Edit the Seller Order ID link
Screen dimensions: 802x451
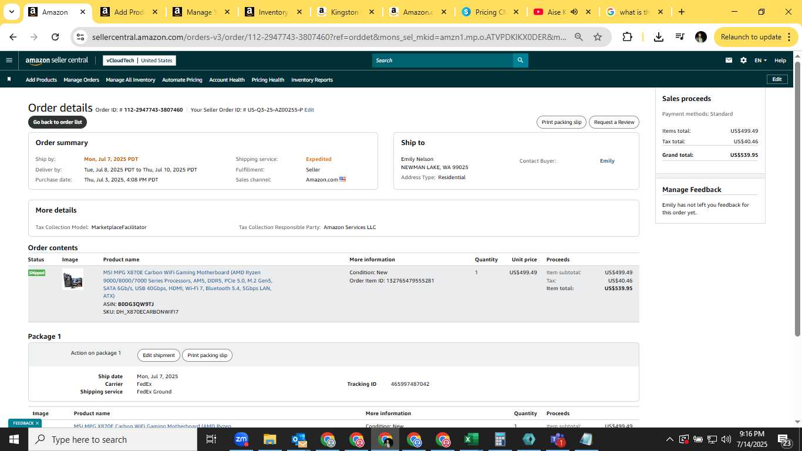point(309,110)
